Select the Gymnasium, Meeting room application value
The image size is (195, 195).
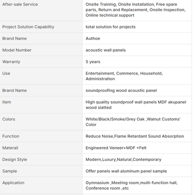[131, 186]
